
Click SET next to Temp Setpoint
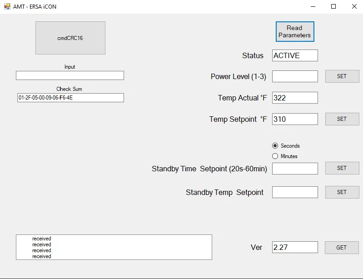pos(342,119)
